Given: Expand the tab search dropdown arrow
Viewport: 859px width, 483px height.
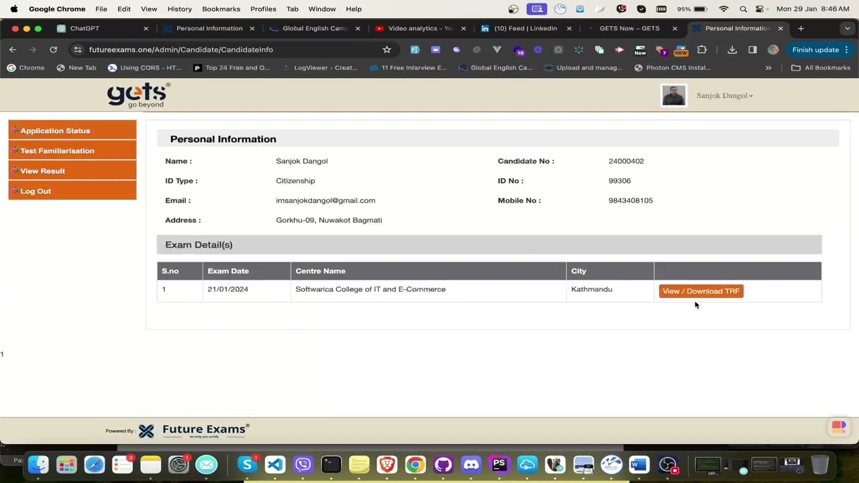Looking at the screenshot, I should click(847, 28).
